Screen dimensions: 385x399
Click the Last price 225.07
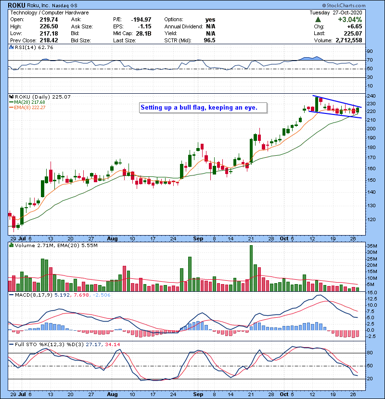(353, 33)
